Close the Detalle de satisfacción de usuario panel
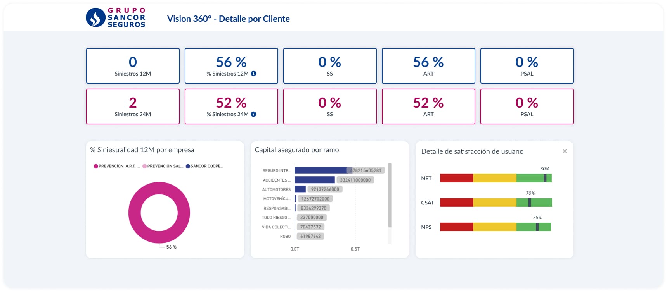Screen dimensions: 667x292 pos(565,151)
